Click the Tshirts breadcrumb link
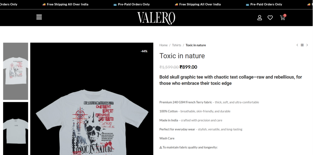The height and width of the screenshot is (155, 313). coord(177,45)
